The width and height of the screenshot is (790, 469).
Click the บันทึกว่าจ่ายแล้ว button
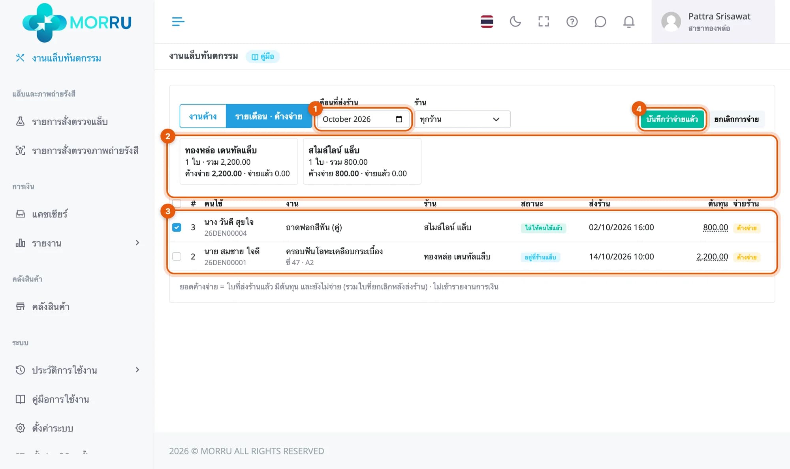(672, 119)
